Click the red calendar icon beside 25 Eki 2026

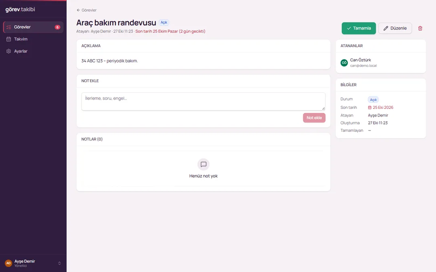pyautogui.click(x=370, y=108)
